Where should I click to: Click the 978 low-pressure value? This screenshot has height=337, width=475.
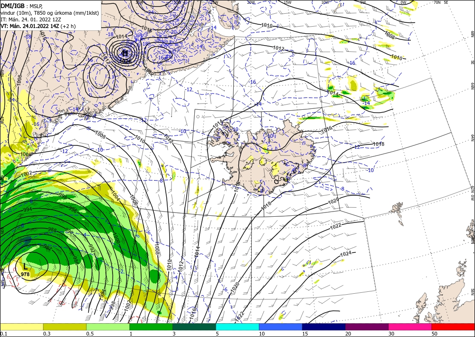pos(26,274)
